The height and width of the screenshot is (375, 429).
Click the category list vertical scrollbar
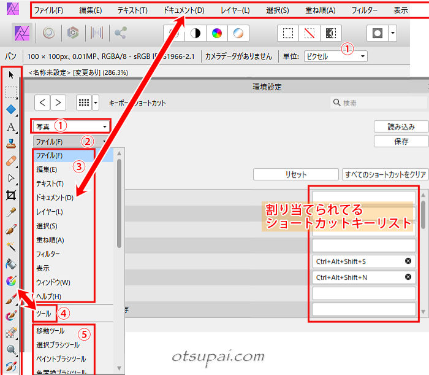[119, 203]
